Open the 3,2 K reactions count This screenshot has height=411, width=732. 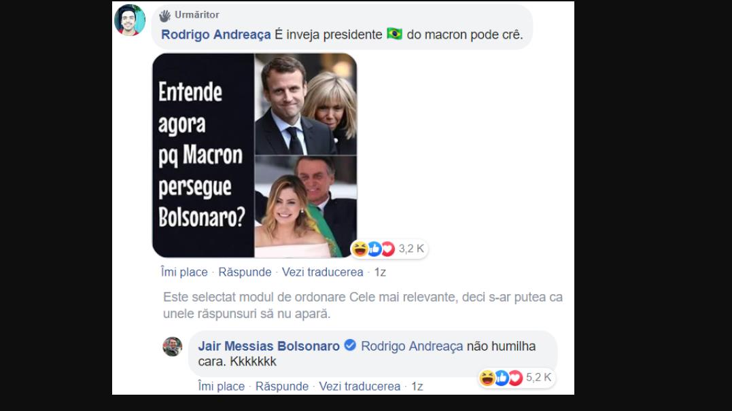pos(411,249)
